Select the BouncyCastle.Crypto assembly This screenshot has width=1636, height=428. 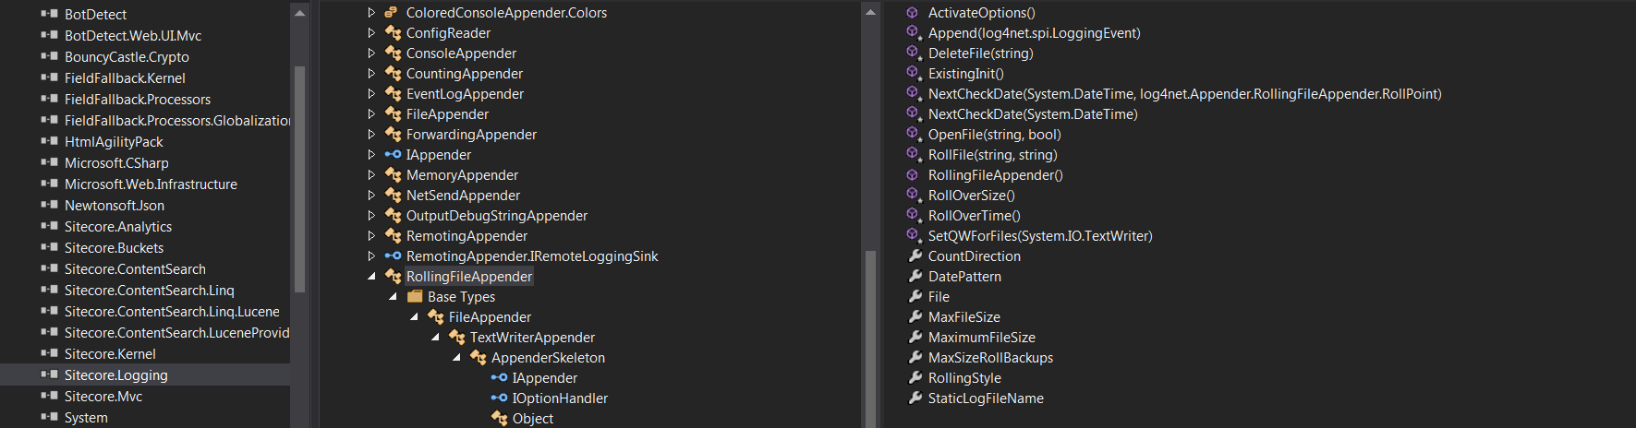(127, 57)
